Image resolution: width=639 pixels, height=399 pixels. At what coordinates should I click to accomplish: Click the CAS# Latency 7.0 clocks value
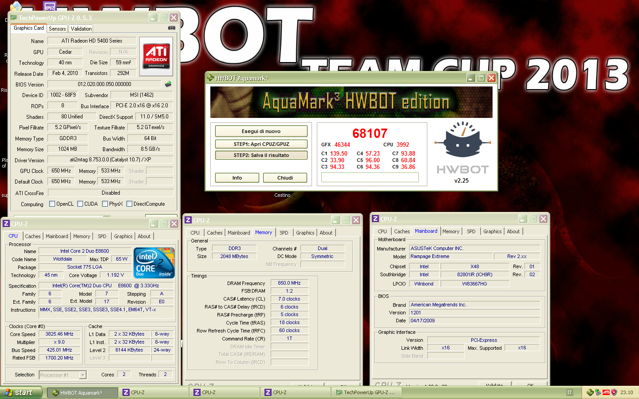(289, 299)
